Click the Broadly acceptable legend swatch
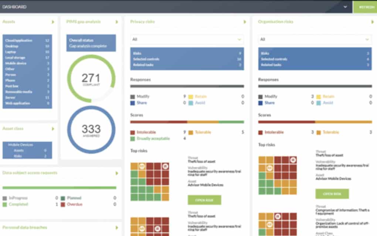The image size is (377, 236). pyautogui.click(x=132, y=139)
